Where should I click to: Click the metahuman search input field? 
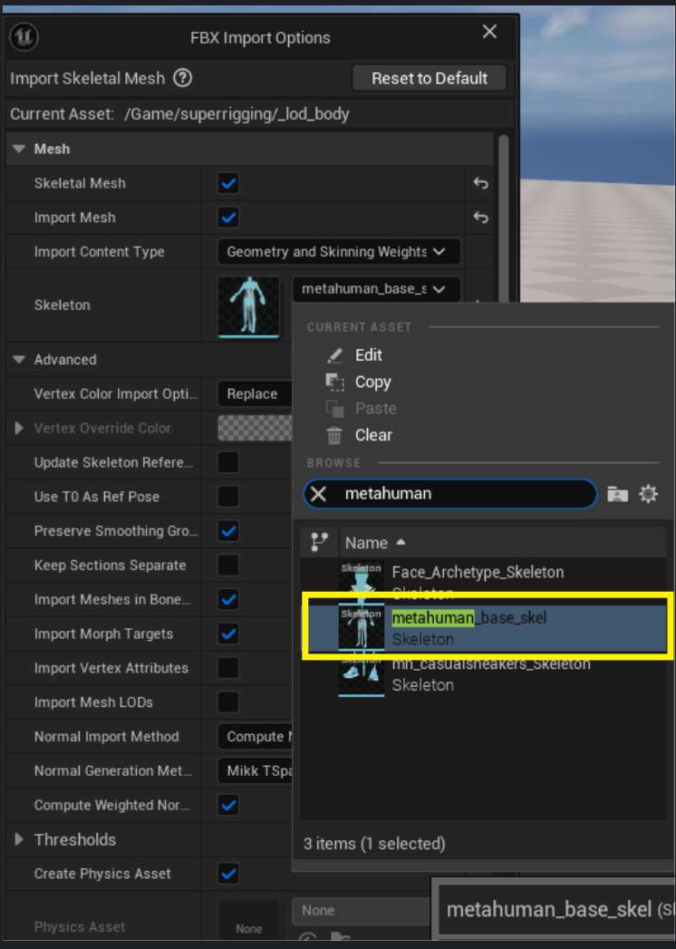[x=450, y=494]
